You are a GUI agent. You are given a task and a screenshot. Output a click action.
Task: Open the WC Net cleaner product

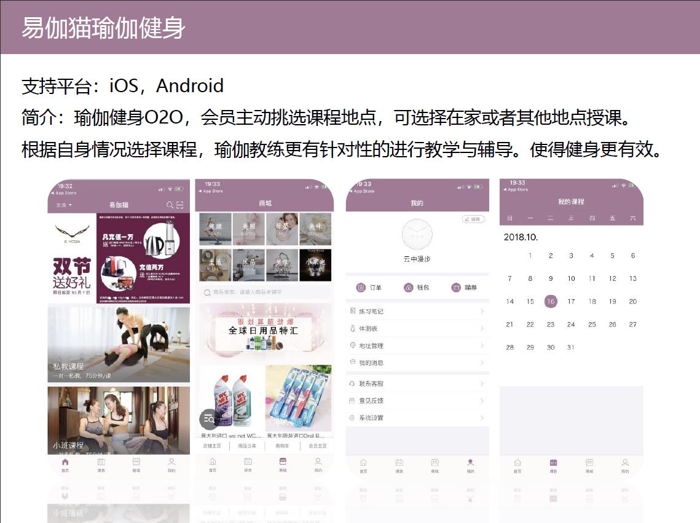231,401
